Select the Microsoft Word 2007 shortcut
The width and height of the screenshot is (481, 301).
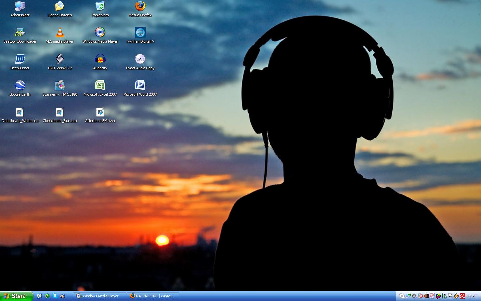[140, 86]
